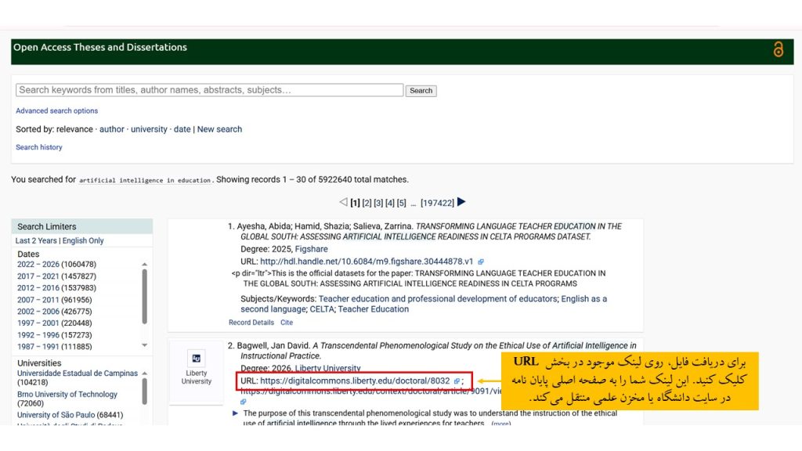The width and height of the screenshot is (802, 451).
Task: Filter by dates 2012 – 2016
Action: point(38,288)
